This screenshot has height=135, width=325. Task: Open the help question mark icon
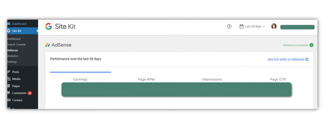point(229,27)
